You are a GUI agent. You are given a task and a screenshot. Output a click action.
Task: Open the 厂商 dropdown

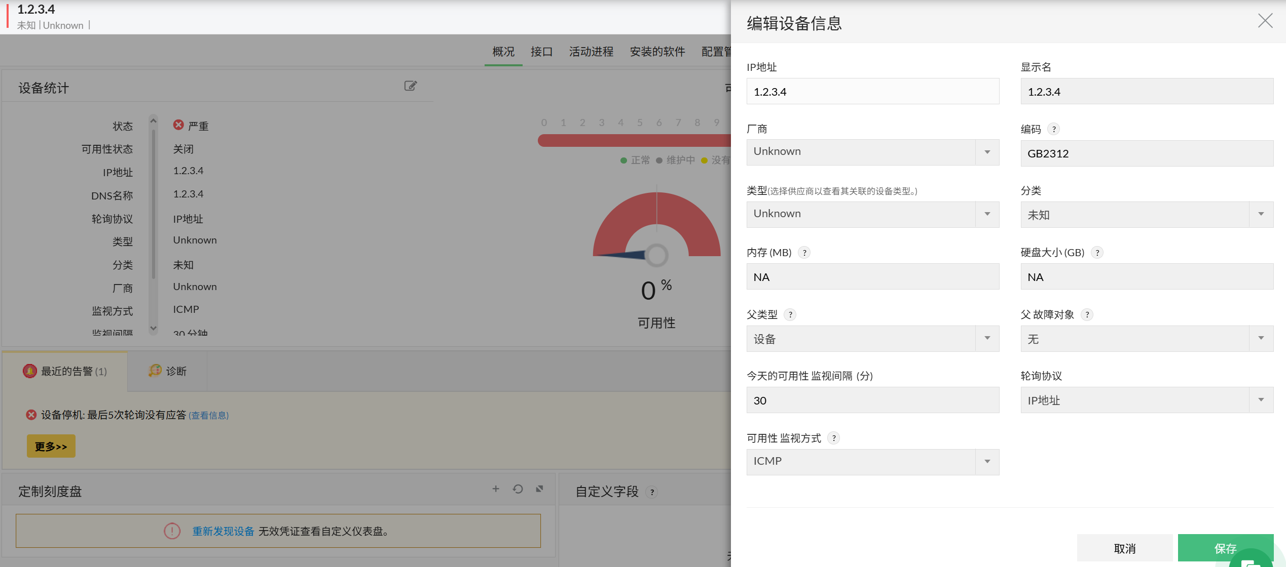pyautogui.click(x=872, y=152)
